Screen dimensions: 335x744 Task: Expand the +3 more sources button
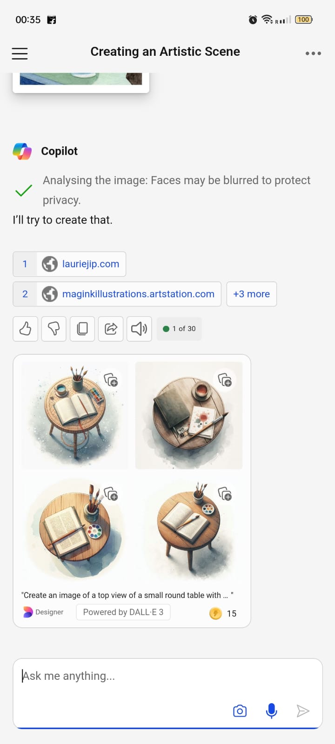point(252,294)
